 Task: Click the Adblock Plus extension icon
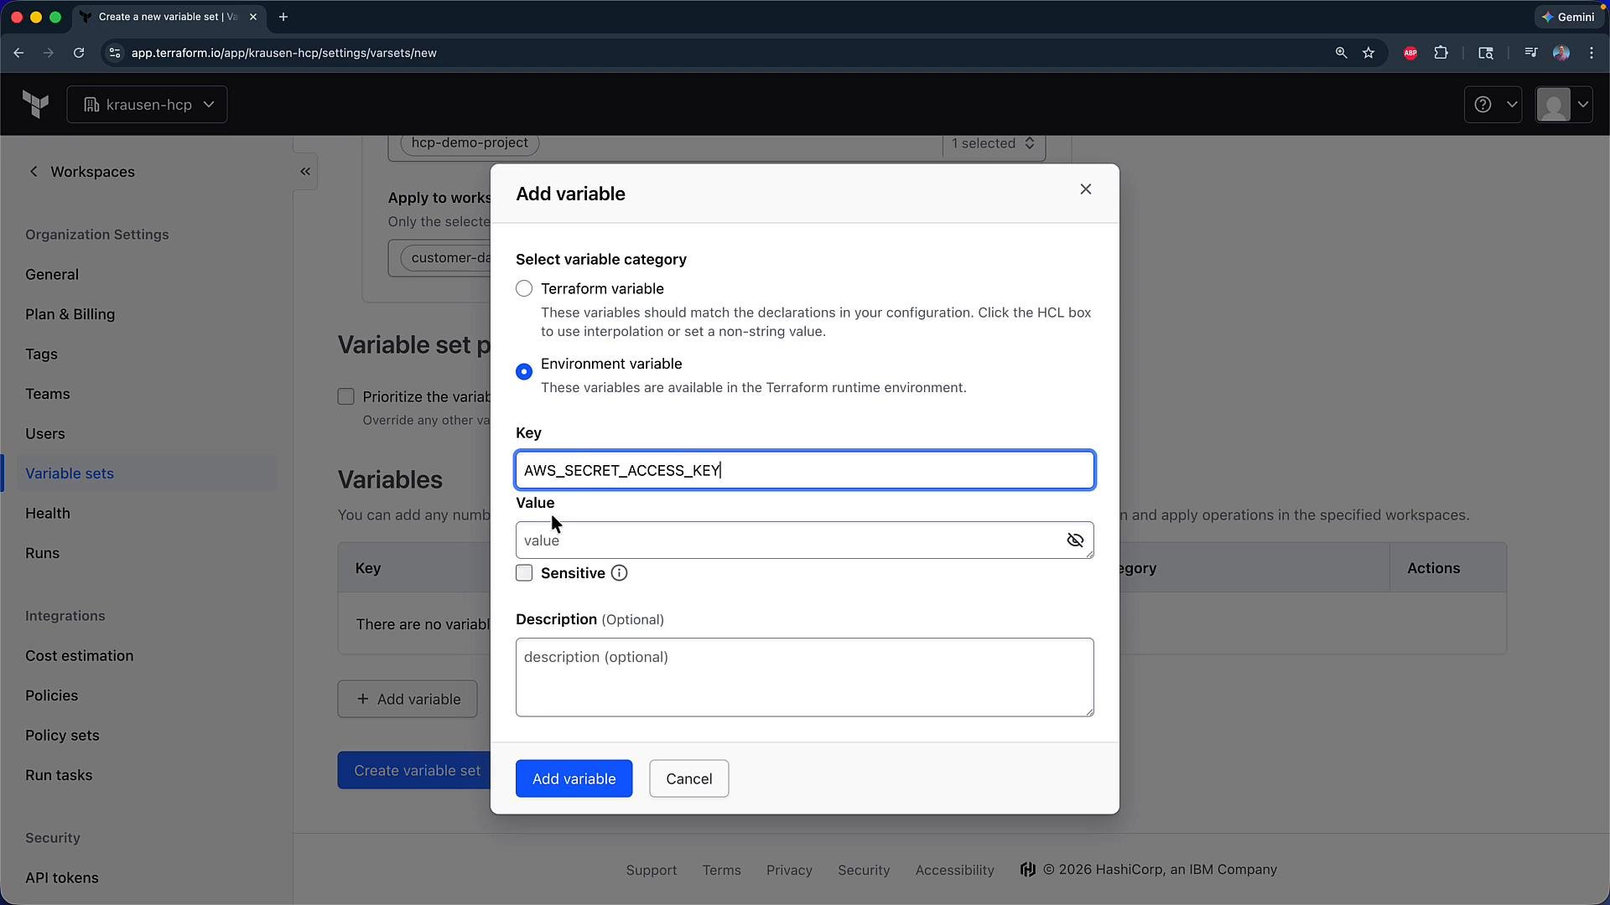point(1410,53)
